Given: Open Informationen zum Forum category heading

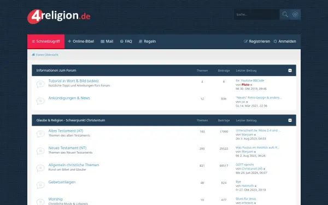Looking at the screenshot, I should click(56, 71).
